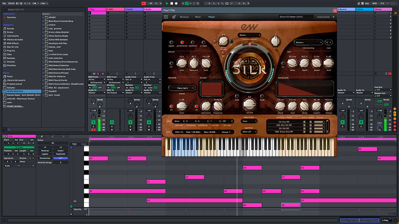Open the 1 Bar quantization dropdown

point(44,3)
